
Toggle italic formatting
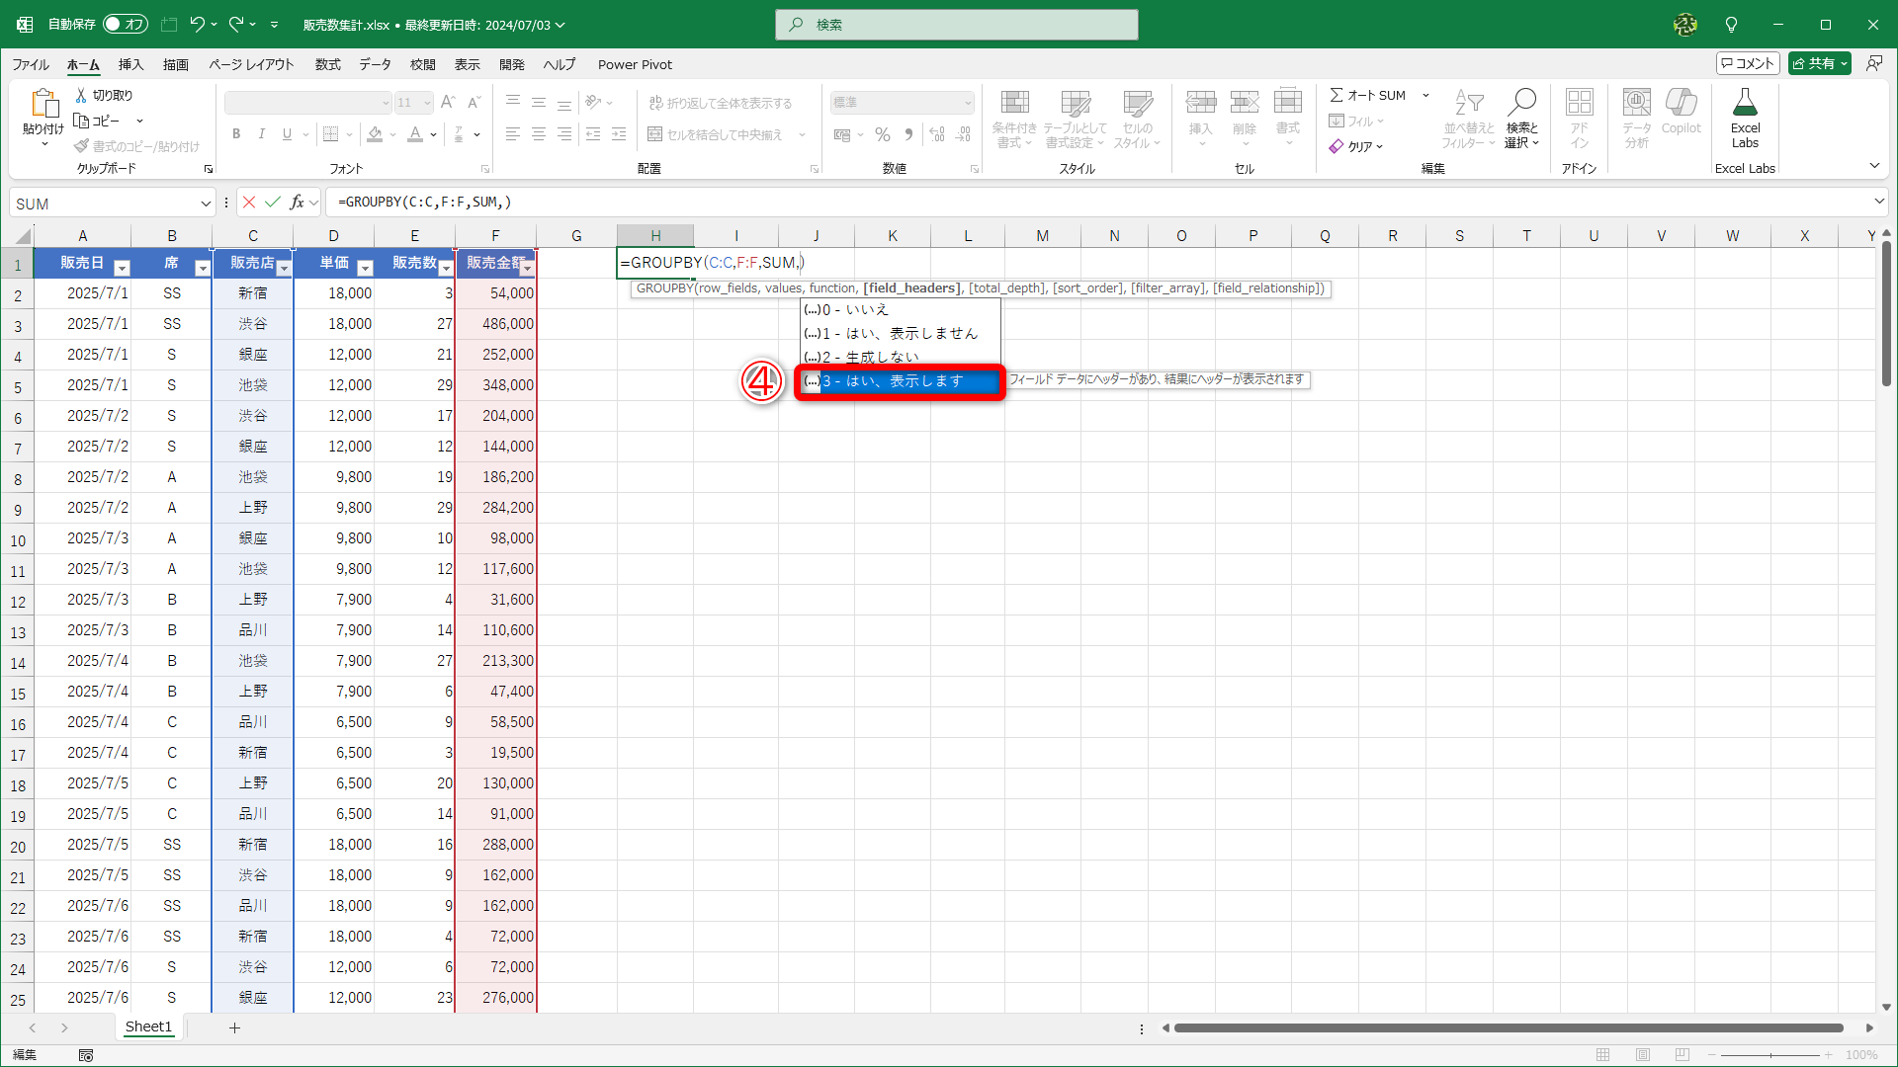point(261,133)
